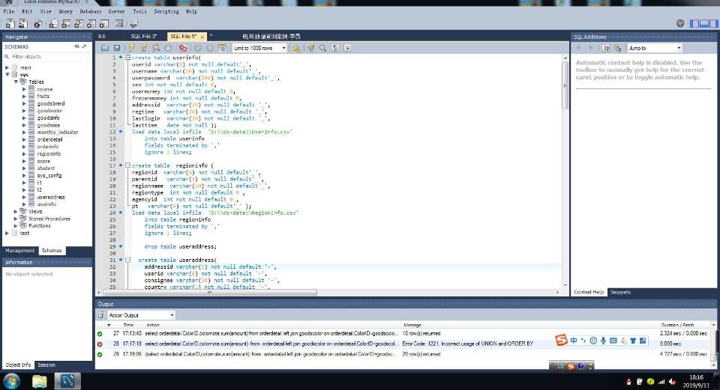Toggle the bottom output panel visibility

703,23
